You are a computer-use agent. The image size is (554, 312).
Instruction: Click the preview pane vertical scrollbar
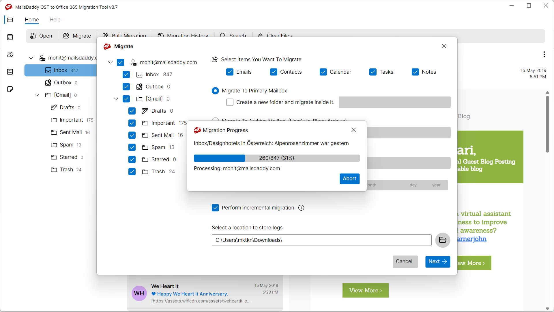[x=547, y=124]
